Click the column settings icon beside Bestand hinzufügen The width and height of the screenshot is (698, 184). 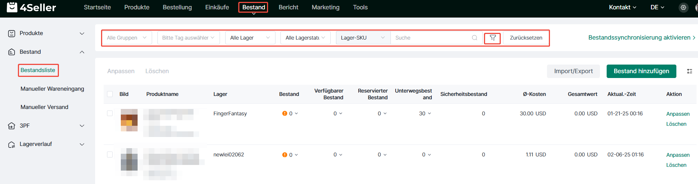click(689, 71)
